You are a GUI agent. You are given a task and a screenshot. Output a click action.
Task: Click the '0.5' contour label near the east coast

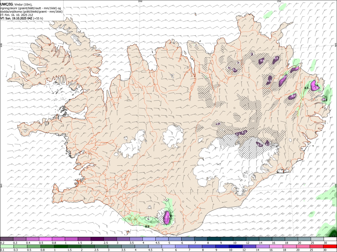[x=306, y=88]
